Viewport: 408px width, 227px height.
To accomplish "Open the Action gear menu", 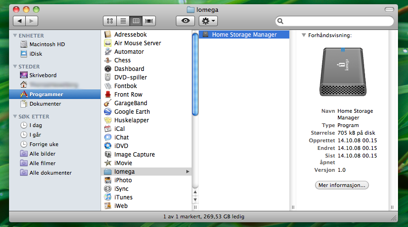I will 208,21.
